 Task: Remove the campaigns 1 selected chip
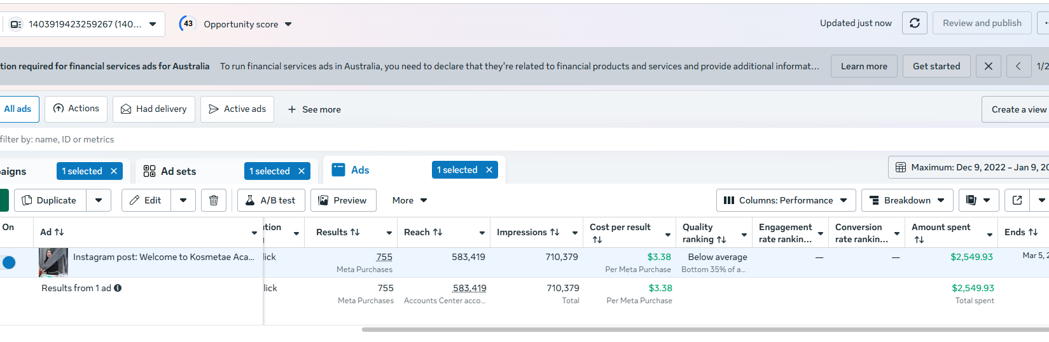click(x=114, y=171)
